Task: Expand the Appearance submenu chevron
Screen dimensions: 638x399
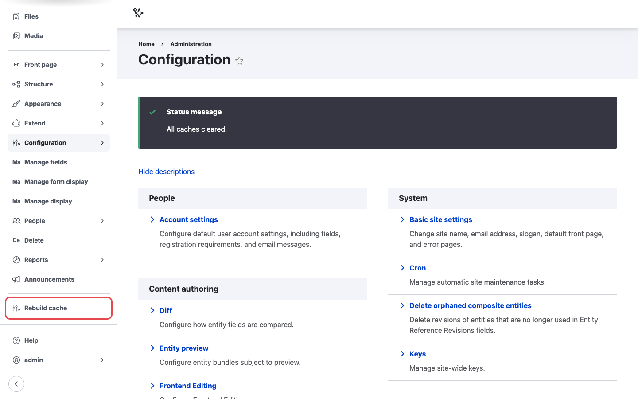Action: click(102, 104)
